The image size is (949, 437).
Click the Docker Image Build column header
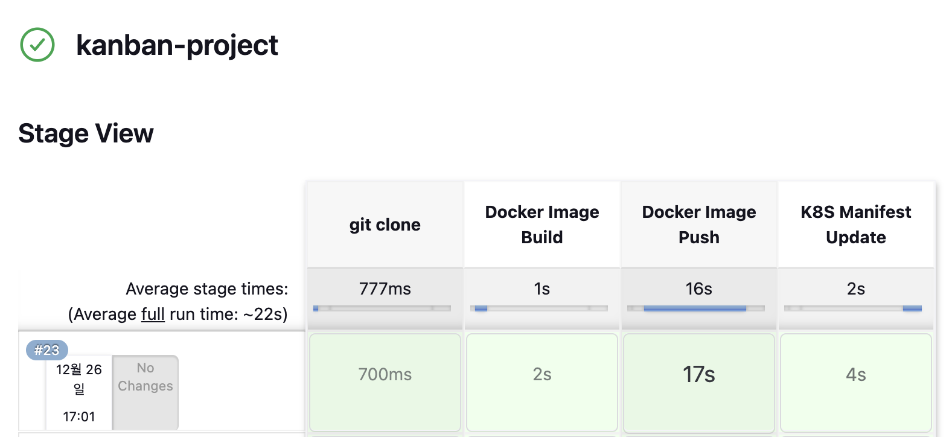[x=542, y=225]
